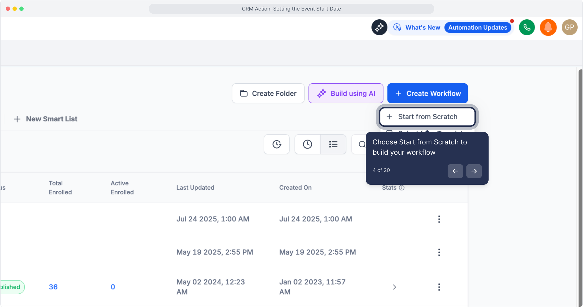Click Create Folder button
The image size is (583, 307).
pos(268,93)
